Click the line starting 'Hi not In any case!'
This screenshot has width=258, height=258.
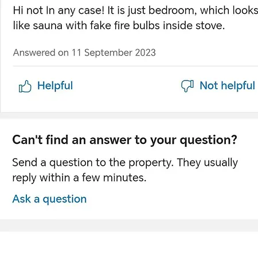[135, 10]
